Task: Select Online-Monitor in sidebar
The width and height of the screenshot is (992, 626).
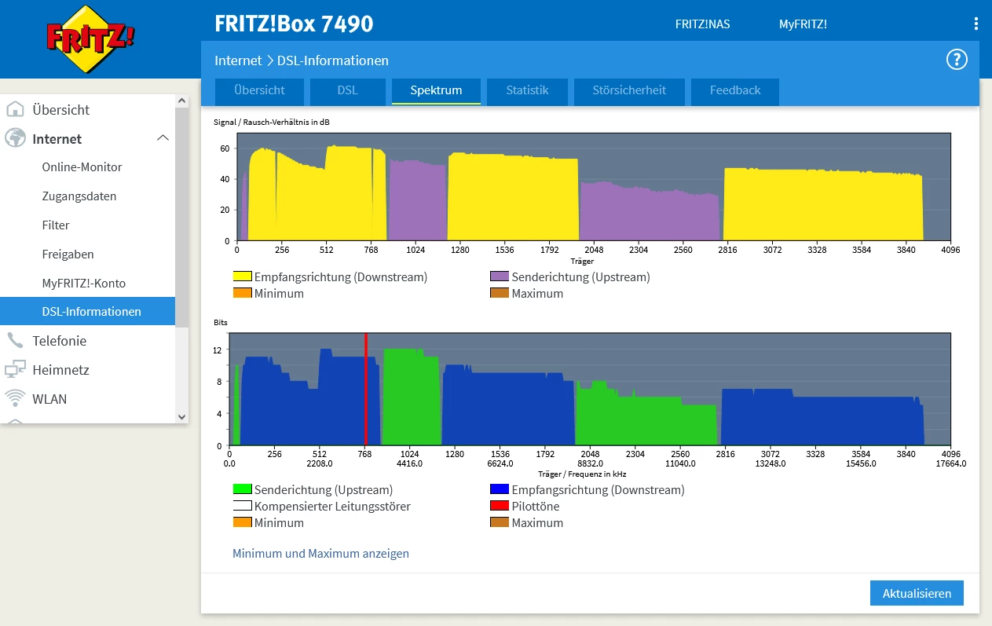Action: tap(82, 167)
